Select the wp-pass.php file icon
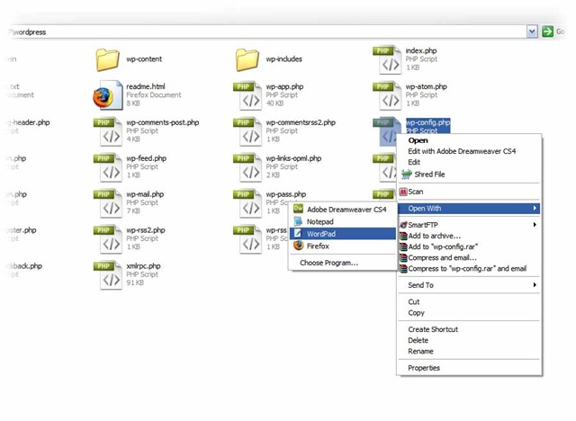The image size is (576, 421). point(247,203)
